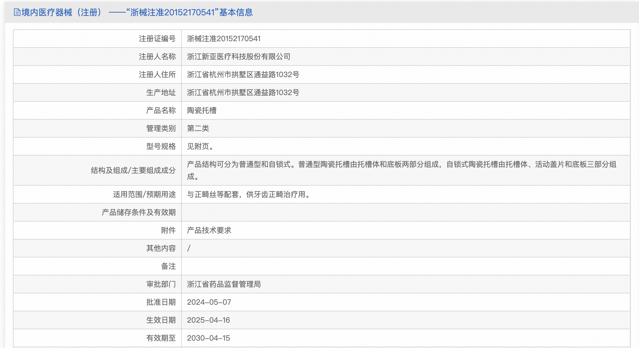
Task: Click approval date 2024-05-07
Action: coord(209,302)
